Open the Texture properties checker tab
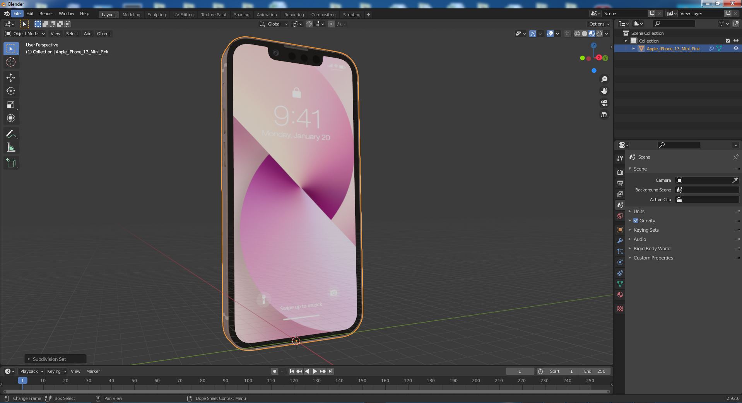This screenshot has width=742, height=403. click(x=620, y=309)
